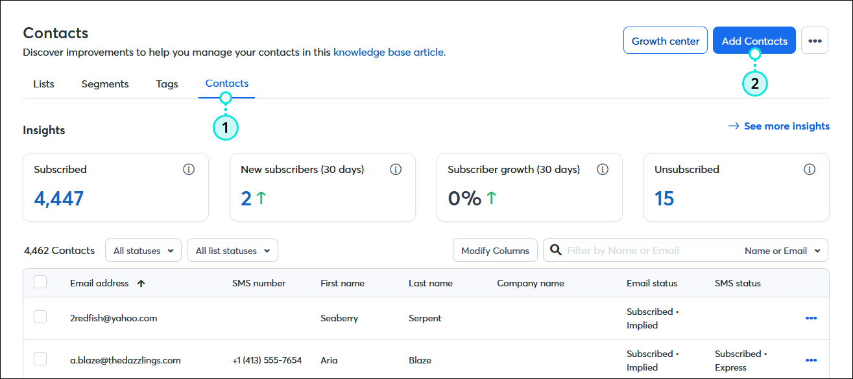Screen dimensions: 853x379
Task: Open the row actions menu for 2redfish@yahoo.com
Action: pyautogui.click(x=811, y=318)
